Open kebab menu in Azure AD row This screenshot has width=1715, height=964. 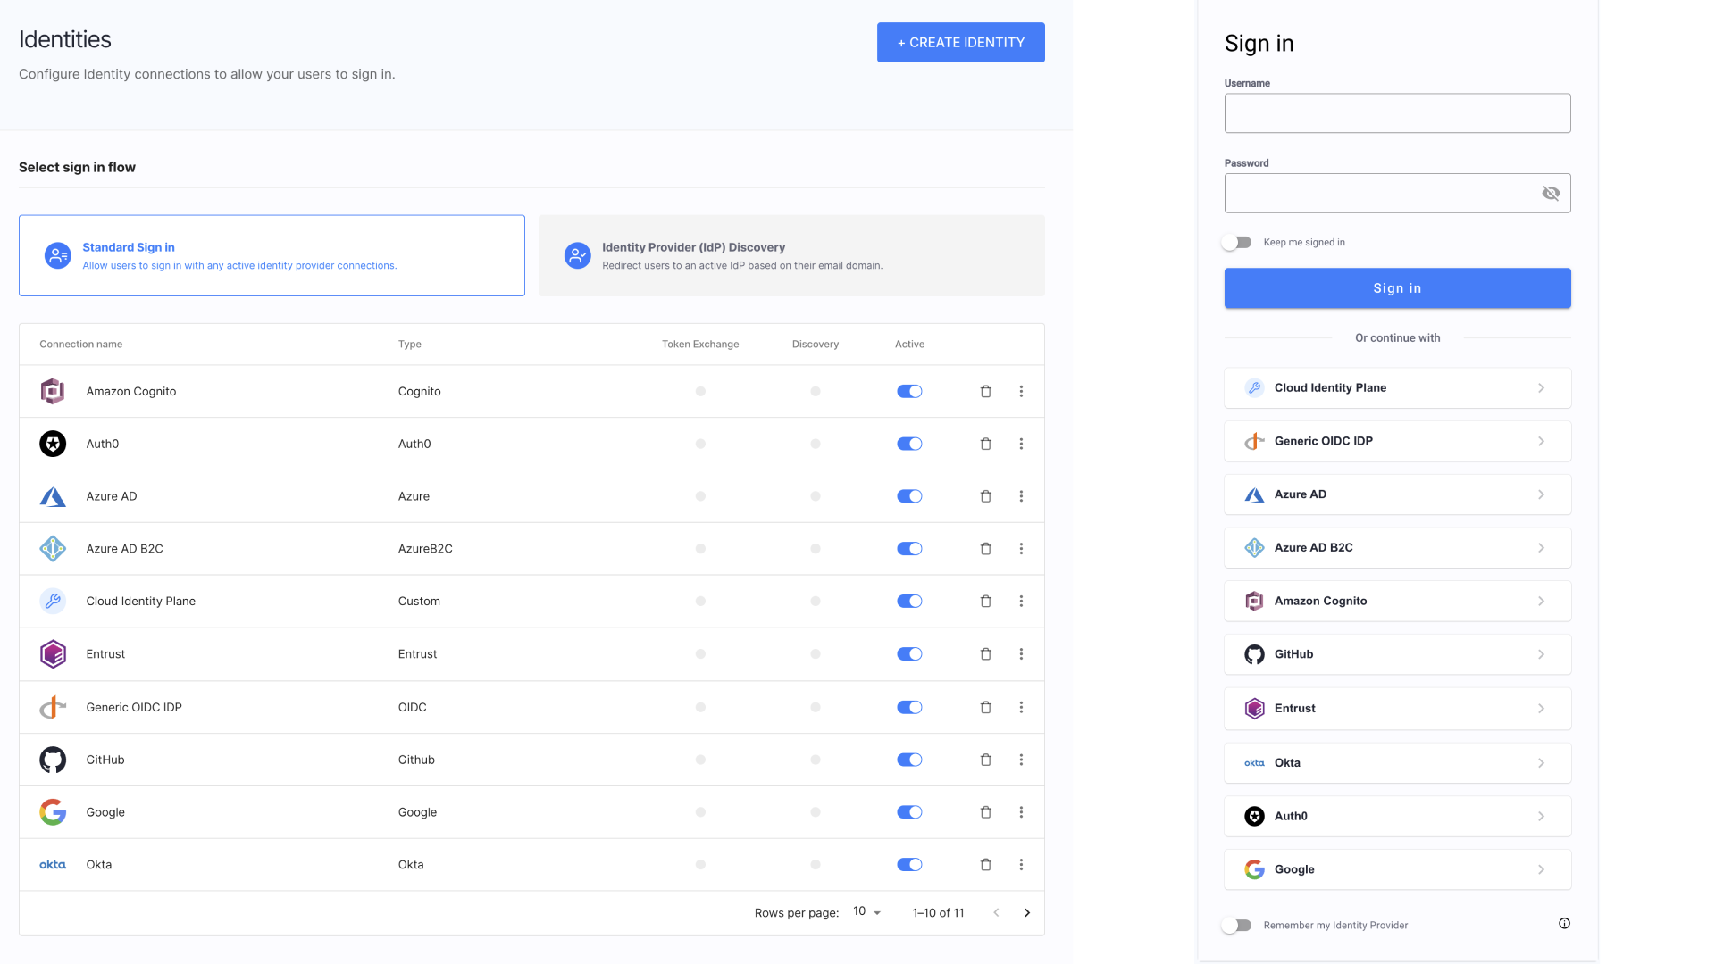click(1021, 496)
